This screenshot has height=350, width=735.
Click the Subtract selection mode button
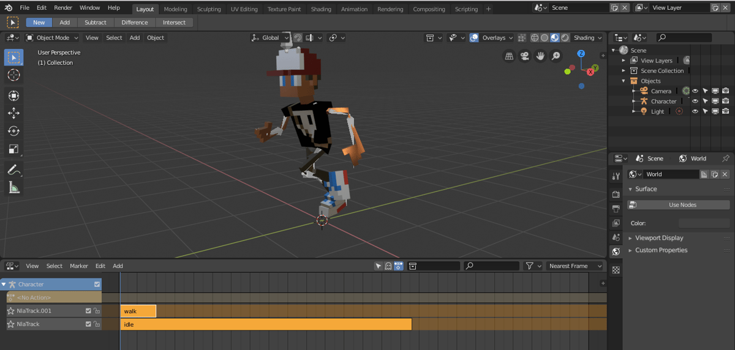pyautogui.click(x=95, y=23)
